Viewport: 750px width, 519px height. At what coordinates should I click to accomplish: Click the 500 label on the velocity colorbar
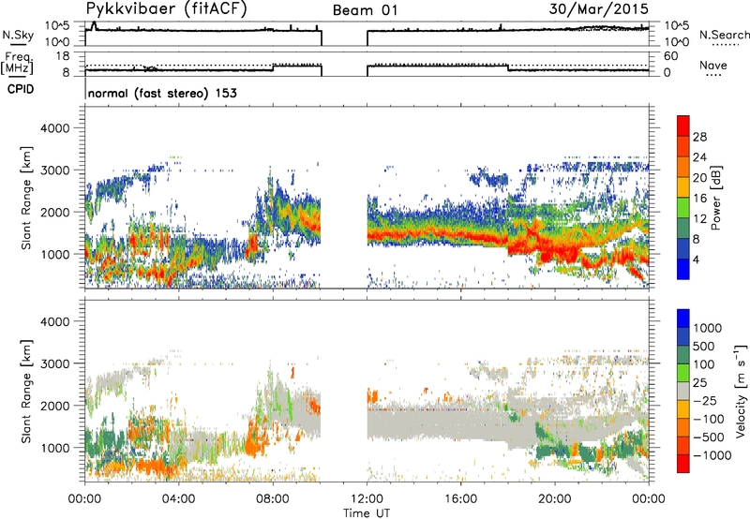[704, 346]
